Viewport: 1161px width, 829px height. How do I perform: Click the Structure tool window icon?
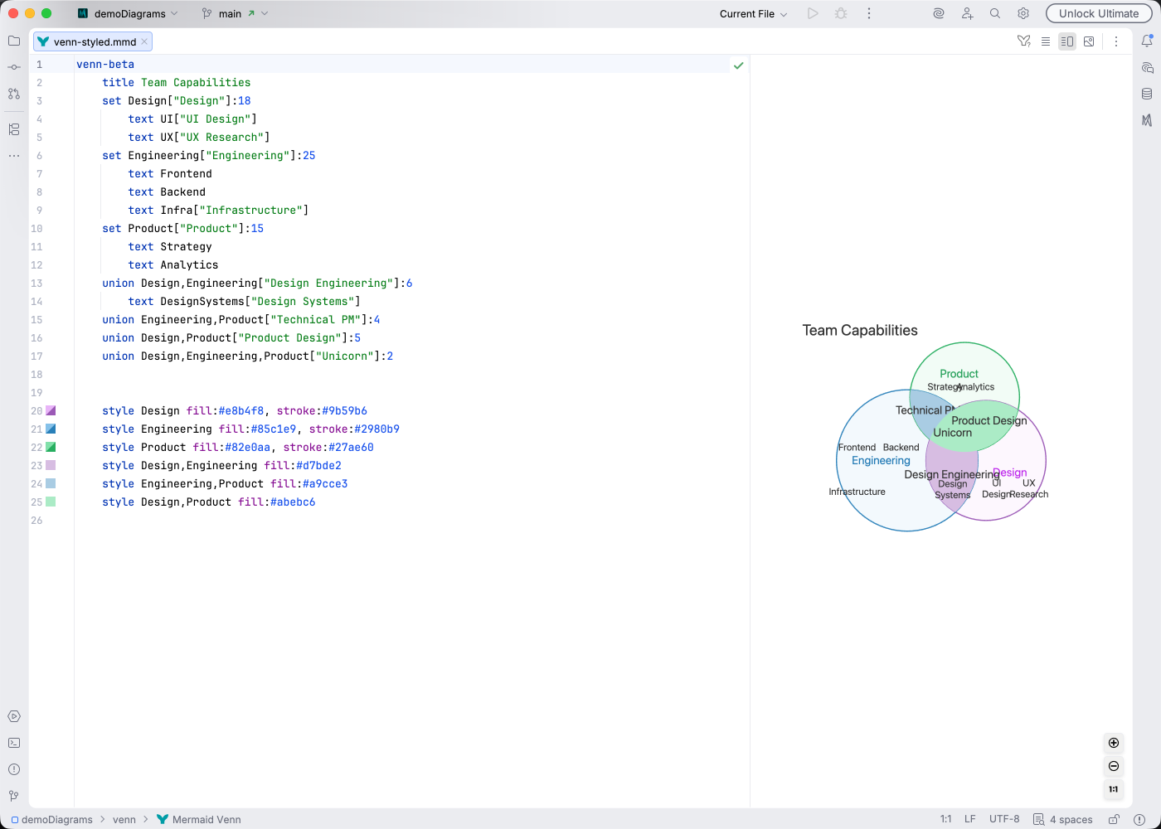pyautogui.click(x=14, y=129)
